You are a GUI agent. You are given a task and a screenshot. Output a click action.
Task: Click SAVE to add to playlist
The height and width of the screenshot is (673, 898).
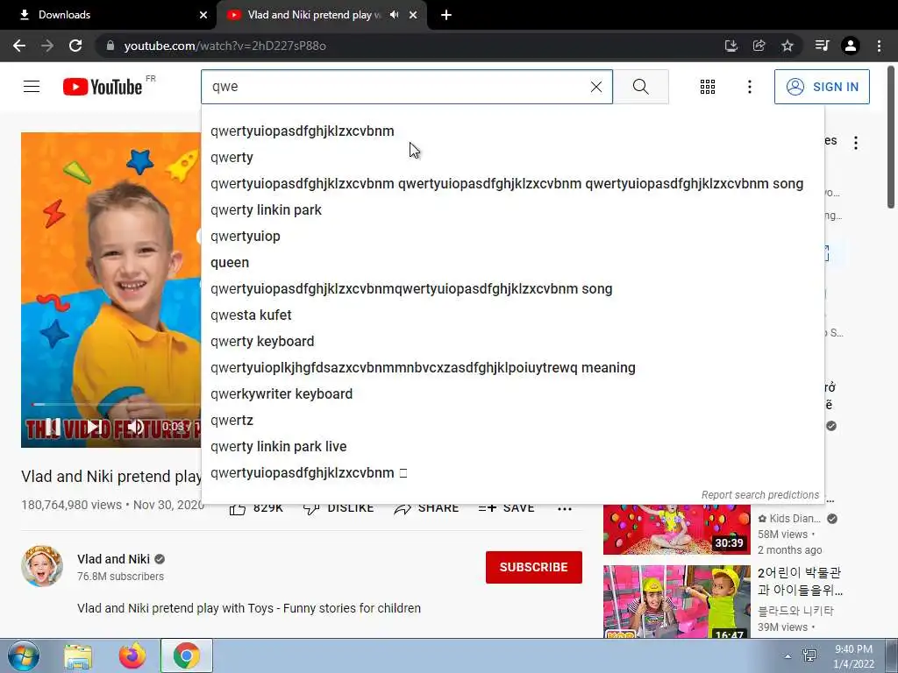(506, 508)
